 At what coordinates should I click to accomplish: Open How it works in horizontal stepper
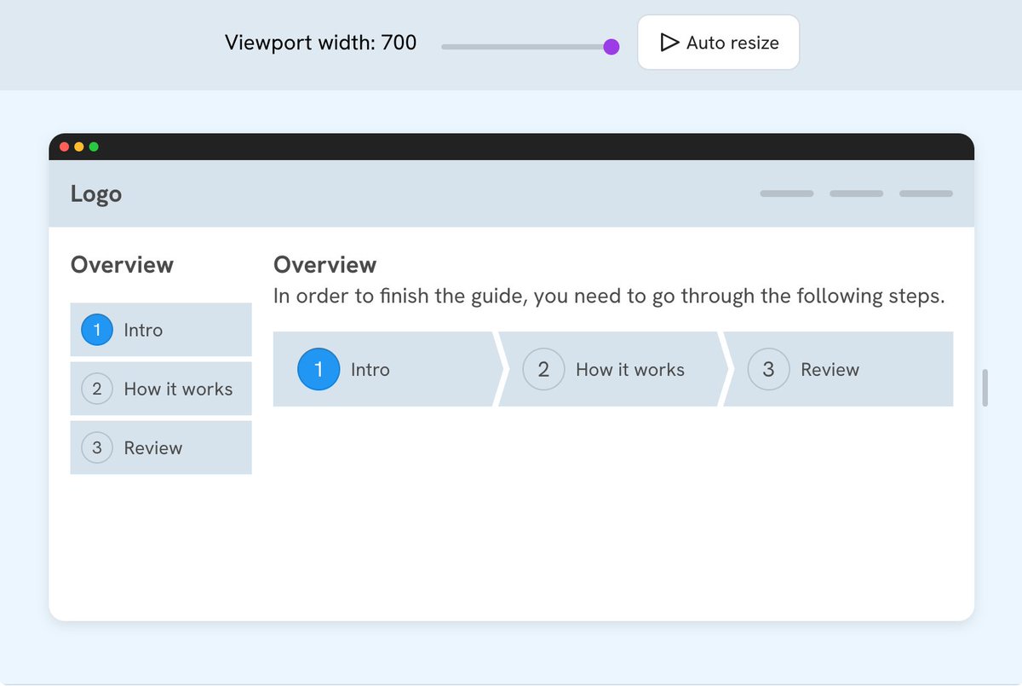point(613,369)
